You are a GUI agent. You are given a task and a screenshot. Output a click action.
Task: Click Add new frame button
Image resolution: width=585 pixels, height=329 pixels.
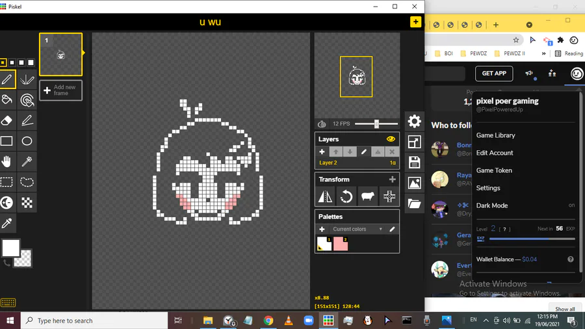coord(61,90)
